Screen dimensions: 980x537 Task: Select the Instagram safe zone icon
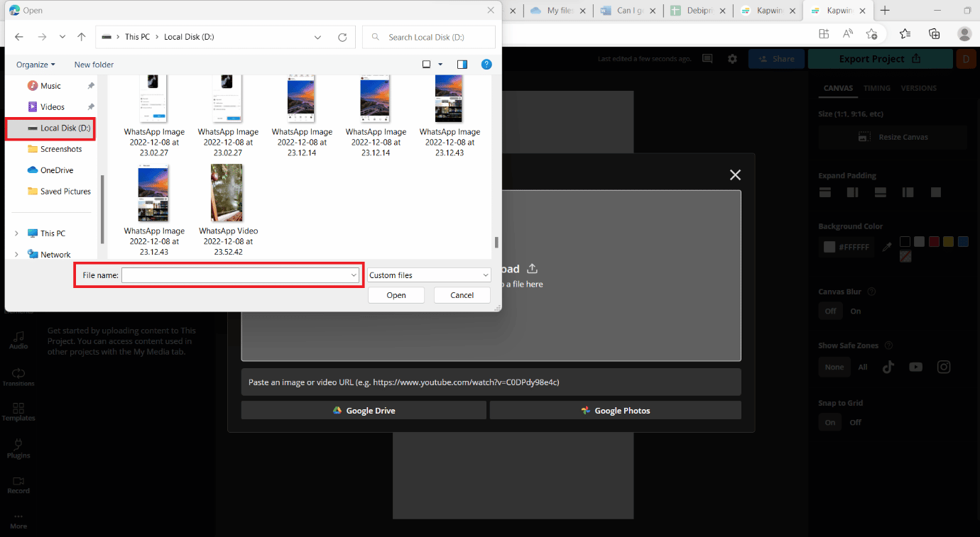click(944, 367)
